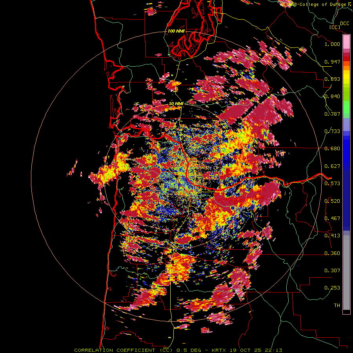This screenshot has height=353, width=353.
Task: Select the 0.573 value on the color scale
Action: coord(332,184)
